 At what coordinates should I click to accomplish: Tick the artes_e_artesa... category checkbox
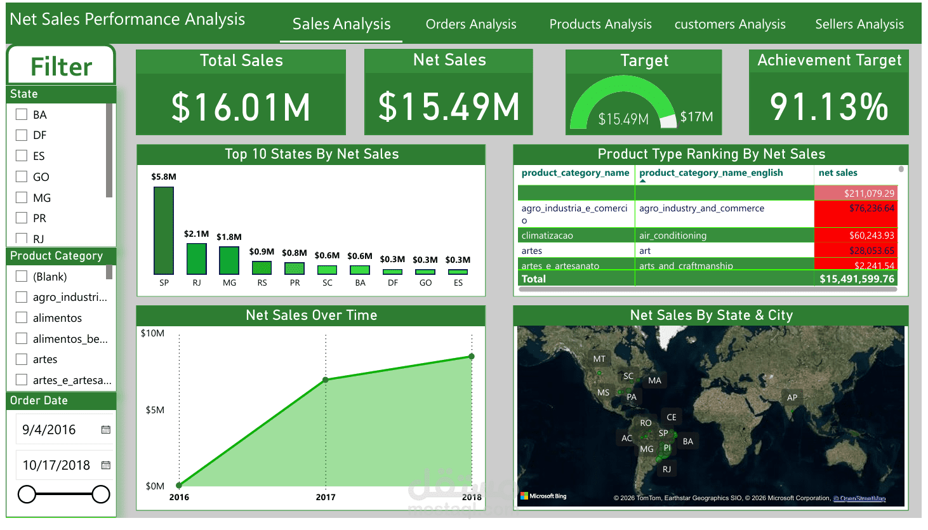click(x=22, y=380)
